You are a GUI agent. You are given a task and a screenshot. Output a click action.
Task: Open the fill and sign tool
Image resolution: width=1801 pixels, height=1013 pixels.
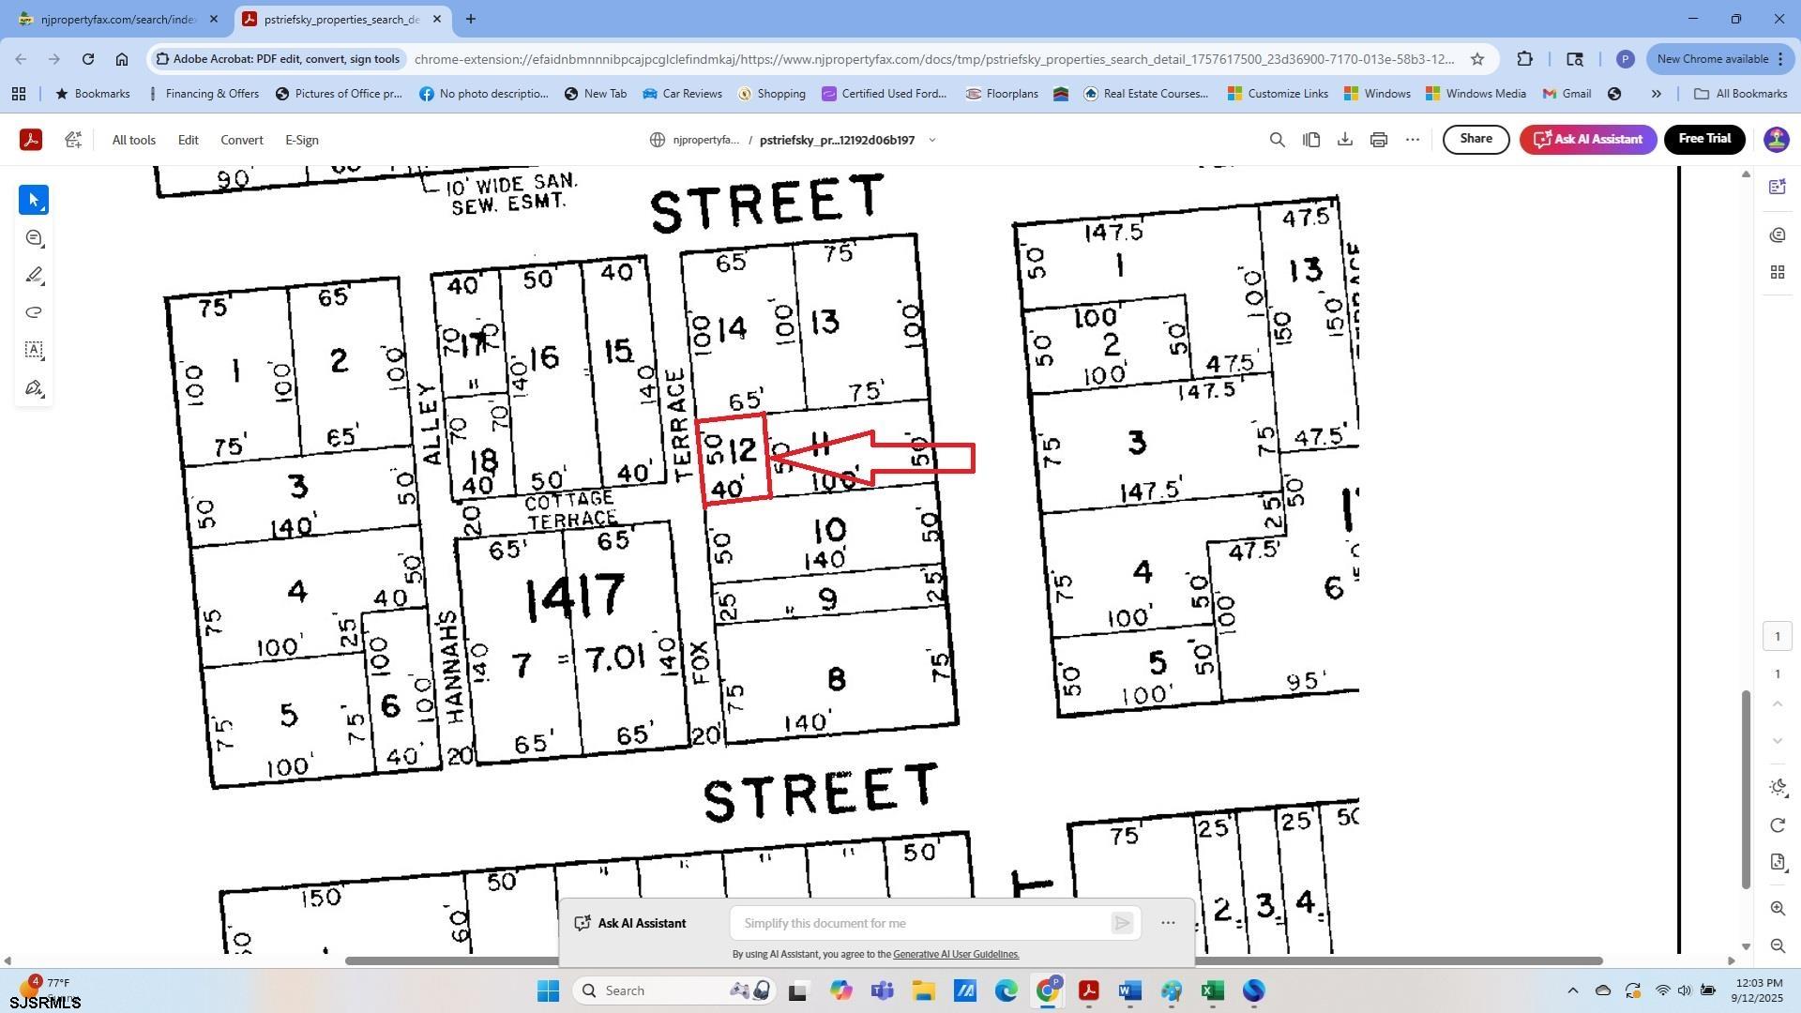point(34,388)
